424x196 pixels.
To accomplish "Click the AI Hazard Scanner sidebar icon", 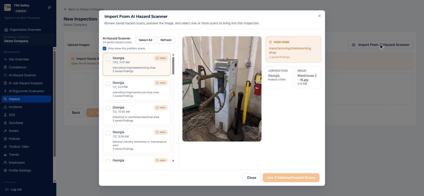I will (5, 75).
